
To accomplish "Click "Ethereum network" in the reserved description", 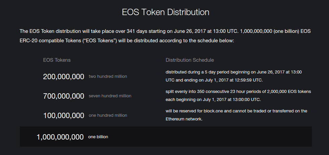I will [184, 119].
